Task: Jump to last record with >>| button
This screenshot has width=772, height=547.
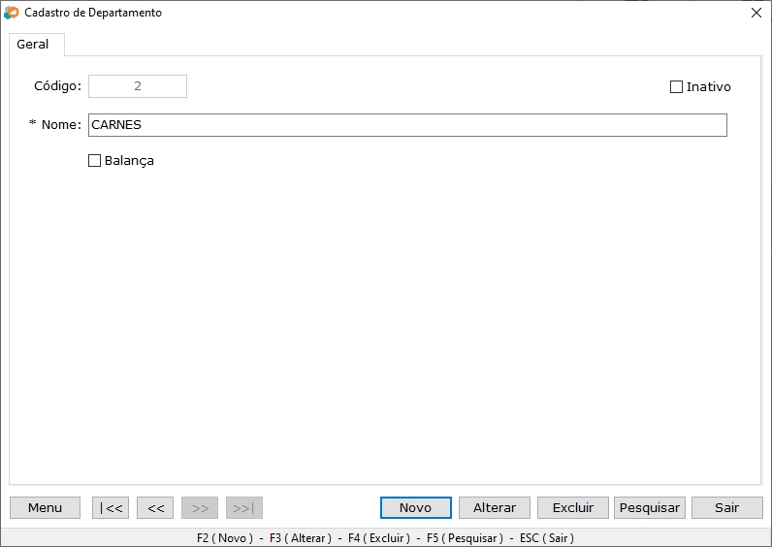Action: click(244, 508)
